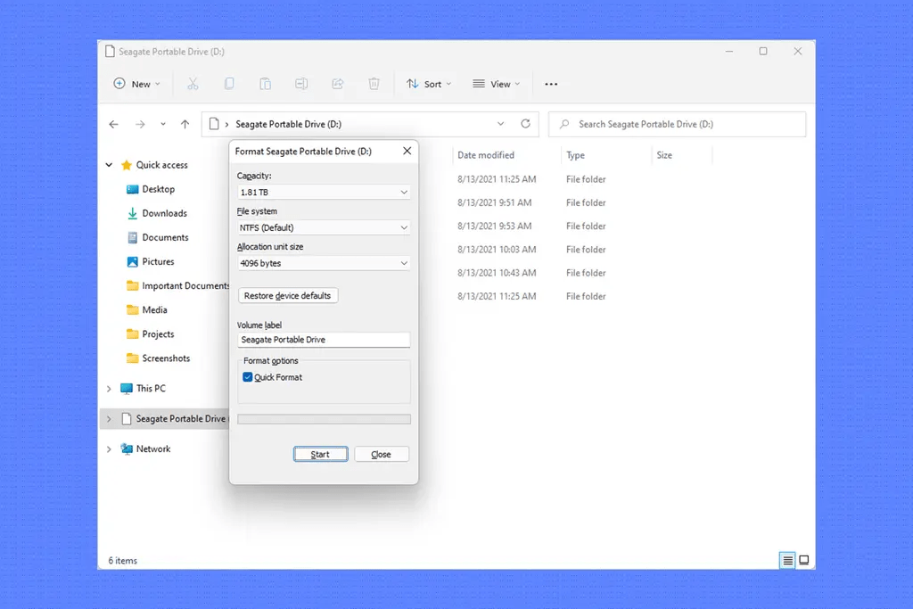Screen dimensions: 913x609
Task: Collapse the Quick access section
Action: click(x=108, y=165)
